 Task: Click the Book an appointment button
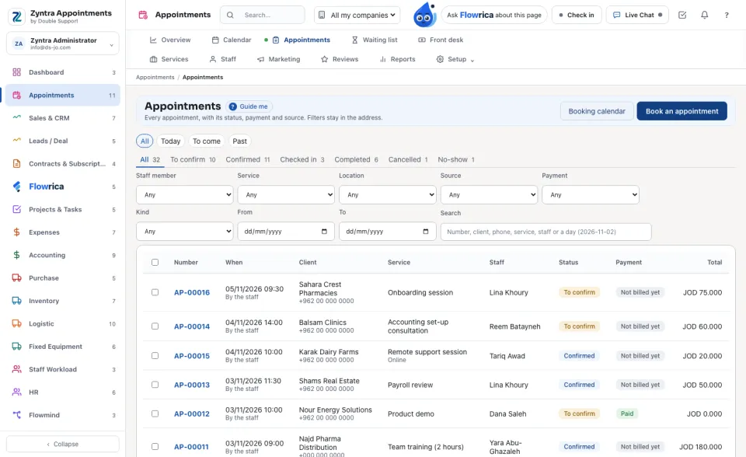pyautogui.click(x=682, y=111)
